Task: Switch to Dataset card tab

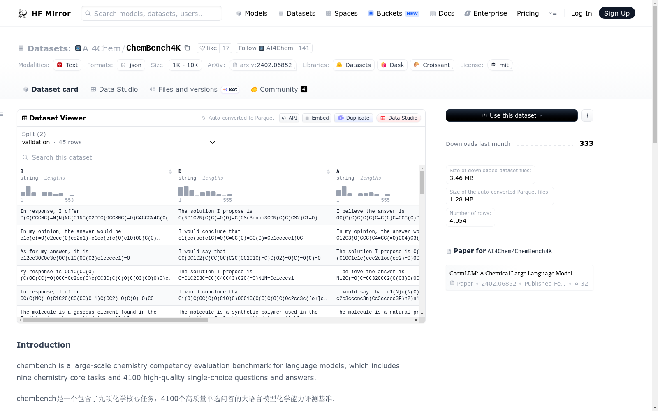Action: tap(51, 89)
